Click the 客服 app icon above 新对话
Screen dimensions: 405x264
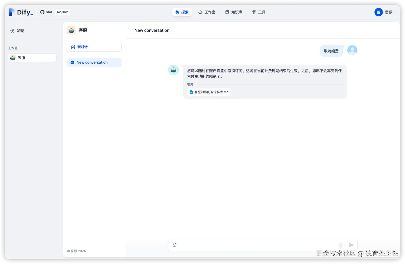tap(71, 30)
